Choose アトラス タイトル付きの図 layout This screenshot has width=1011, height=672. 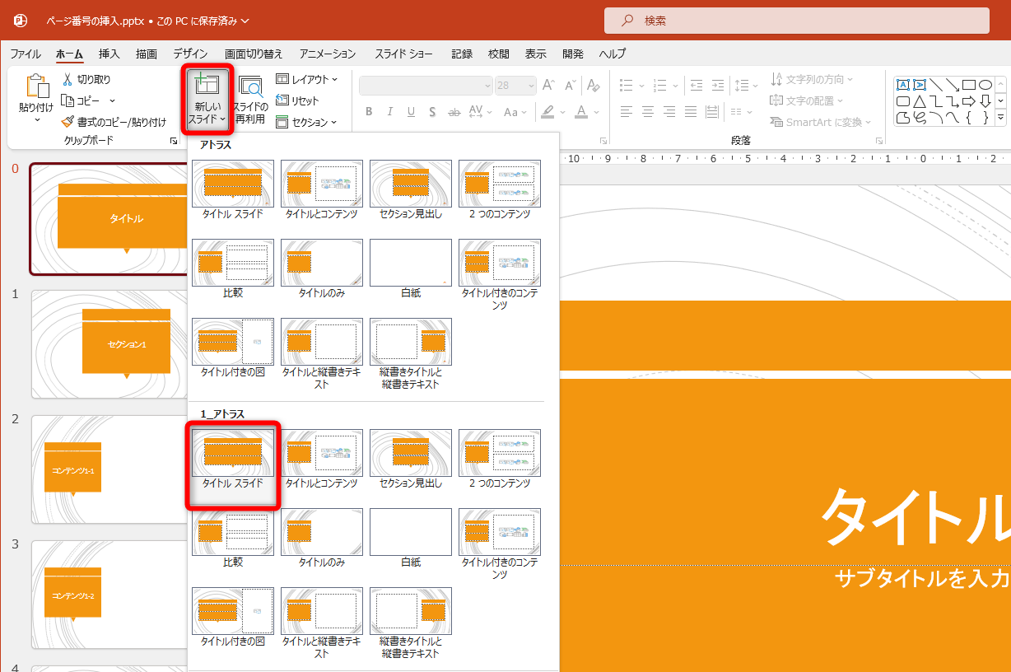coord(233,348)
